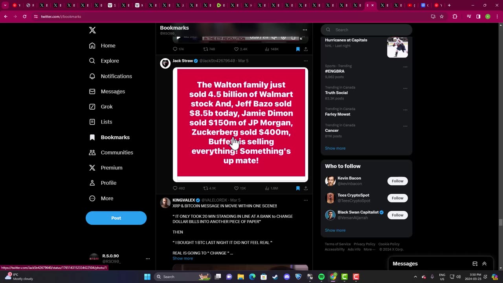This screenshot has width=503, height=283.
Task: Click the X logo in sidebar
Action: tap(92, 30)
